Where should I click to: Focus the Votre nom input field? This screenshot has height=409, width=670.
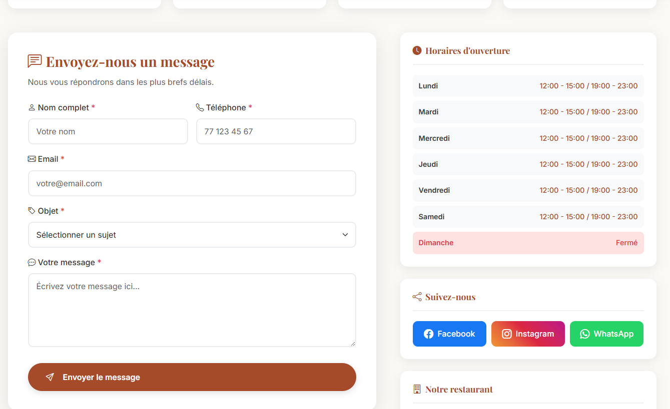point(108,131)
